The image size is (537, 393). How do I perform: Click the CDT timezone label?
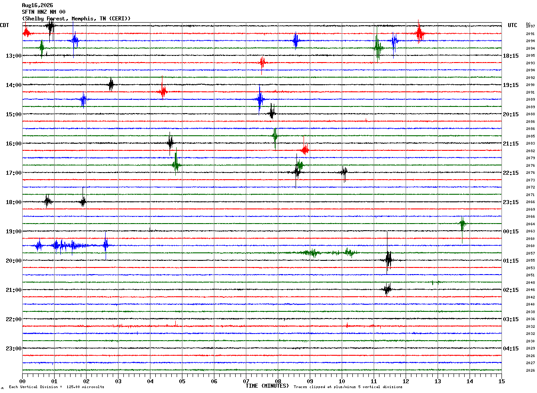pyautogui.click(x=4, y=25)
